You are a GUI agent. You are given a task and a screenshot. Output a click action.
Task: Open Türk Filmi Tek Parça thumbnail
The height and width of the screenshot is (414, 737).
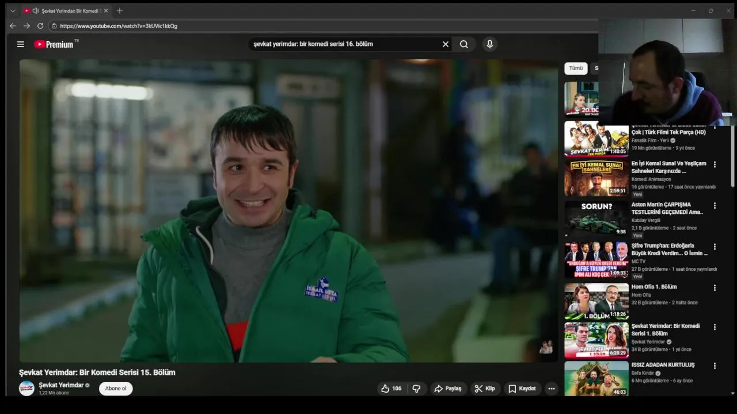pos(597,139)
